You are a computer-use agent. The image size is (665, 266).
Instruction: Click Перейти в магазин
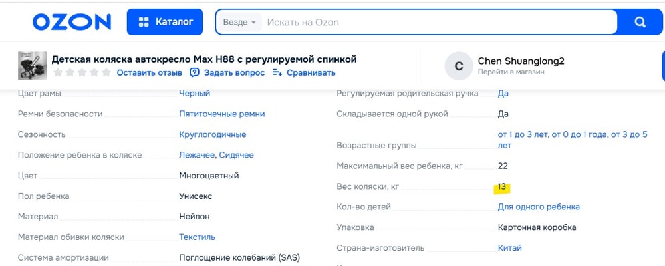[511, 72]
